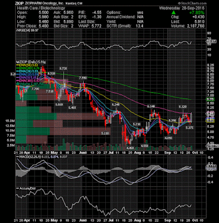
Task: Click the 6.660 low price annotation
Action: [x=59, y=105]
